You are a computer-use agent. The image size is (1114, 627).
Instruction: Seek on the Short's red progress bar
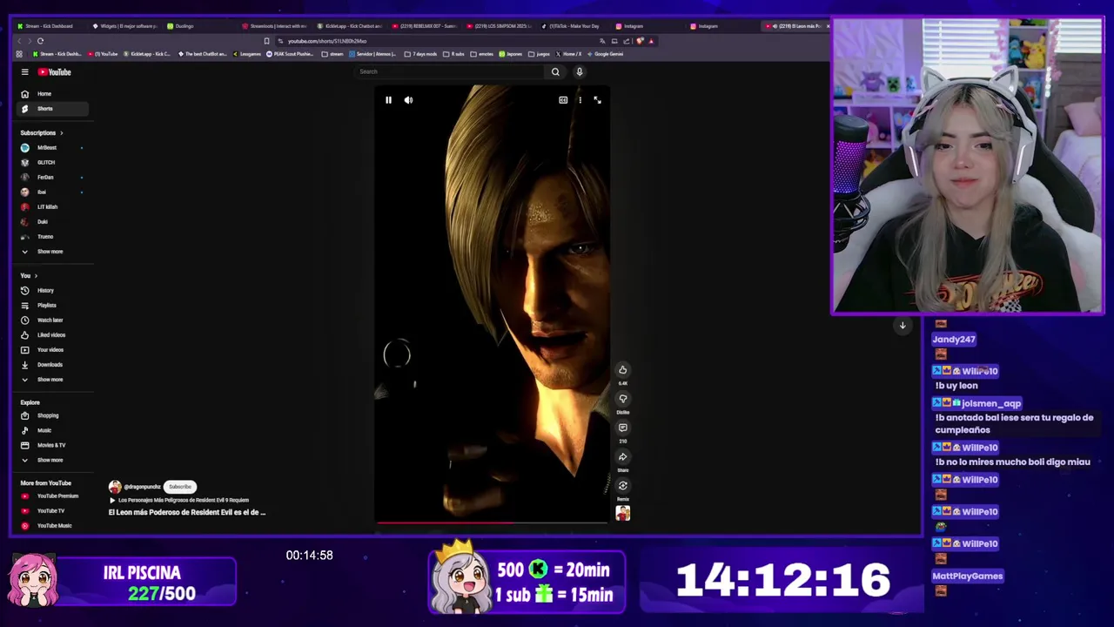492,523
